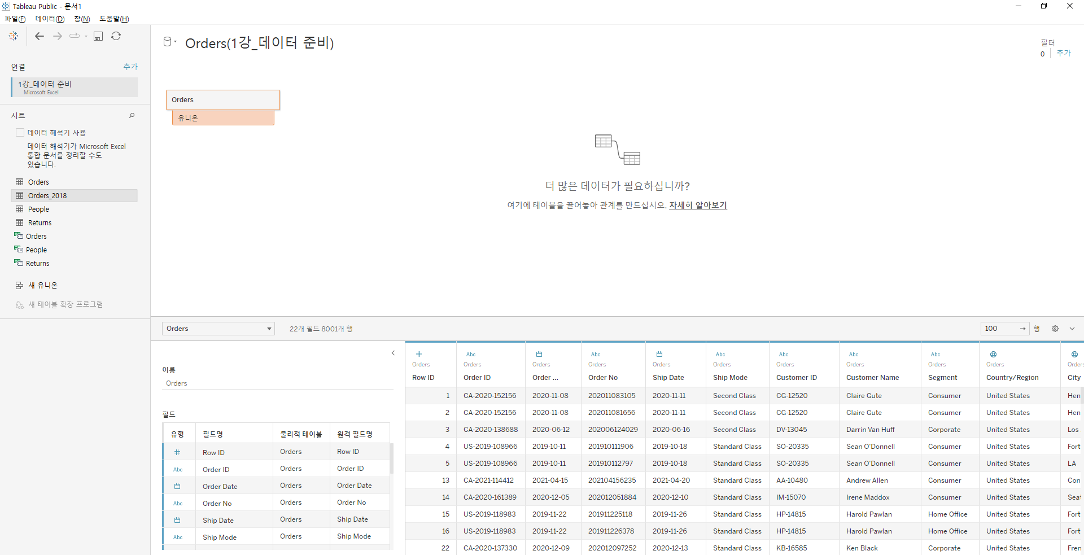Open the data source cylinder icon dropdown
This screenshot has height=555, width=1084.
[169, 42]
